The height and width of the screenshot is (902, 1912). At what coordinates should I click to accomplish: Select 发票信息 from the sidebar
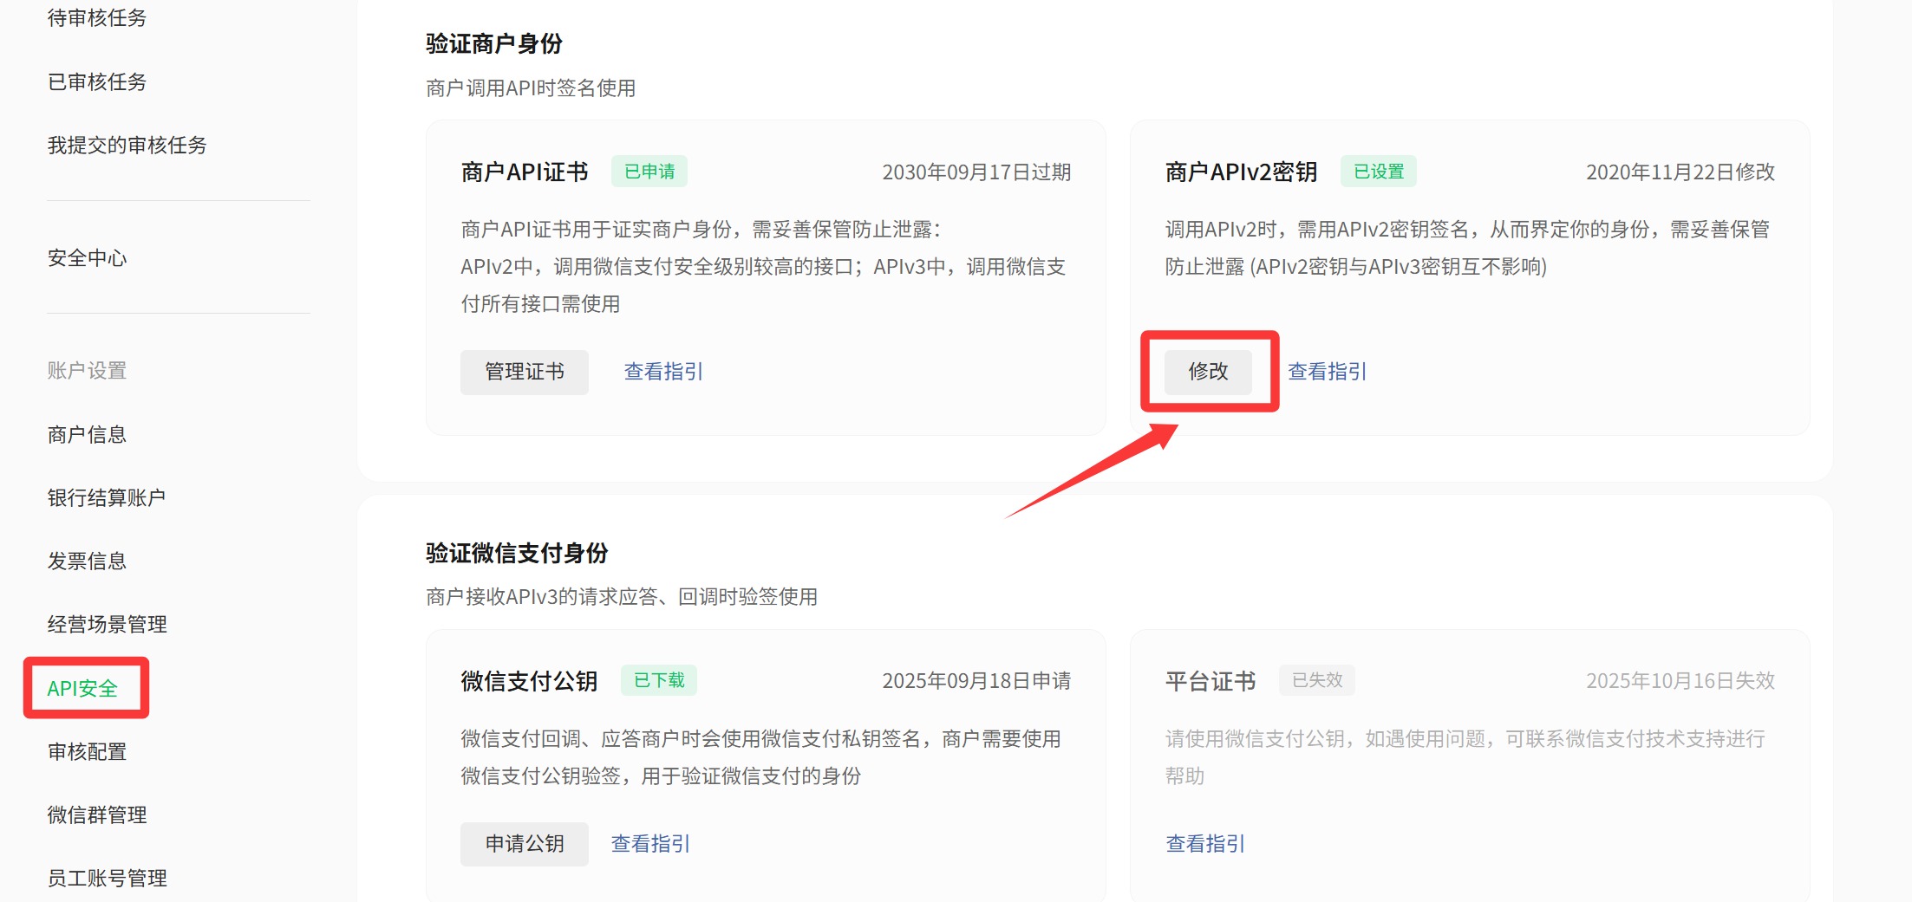click(87, 561)
